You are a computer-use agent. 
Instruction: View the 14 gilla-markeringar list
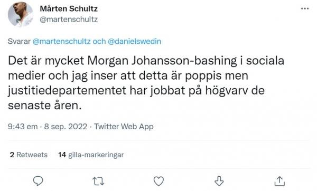point(91,155)
